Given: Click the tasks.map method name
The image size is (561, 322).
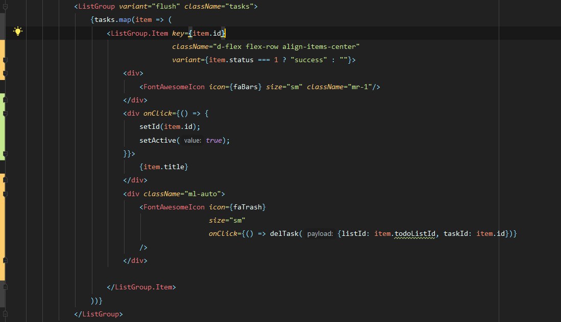Looking at the screenshot, I should click(125, 20).
